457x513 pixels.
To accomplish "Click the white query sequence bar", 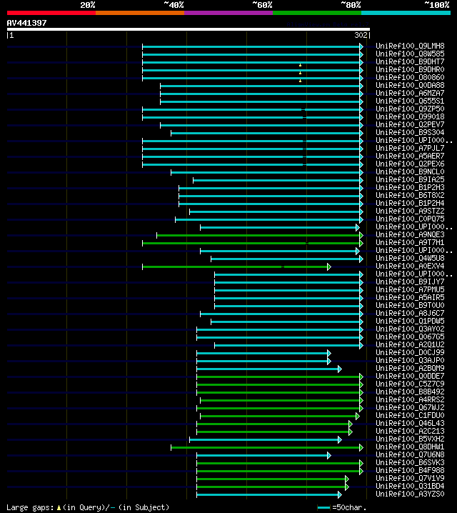I will 189,29.
